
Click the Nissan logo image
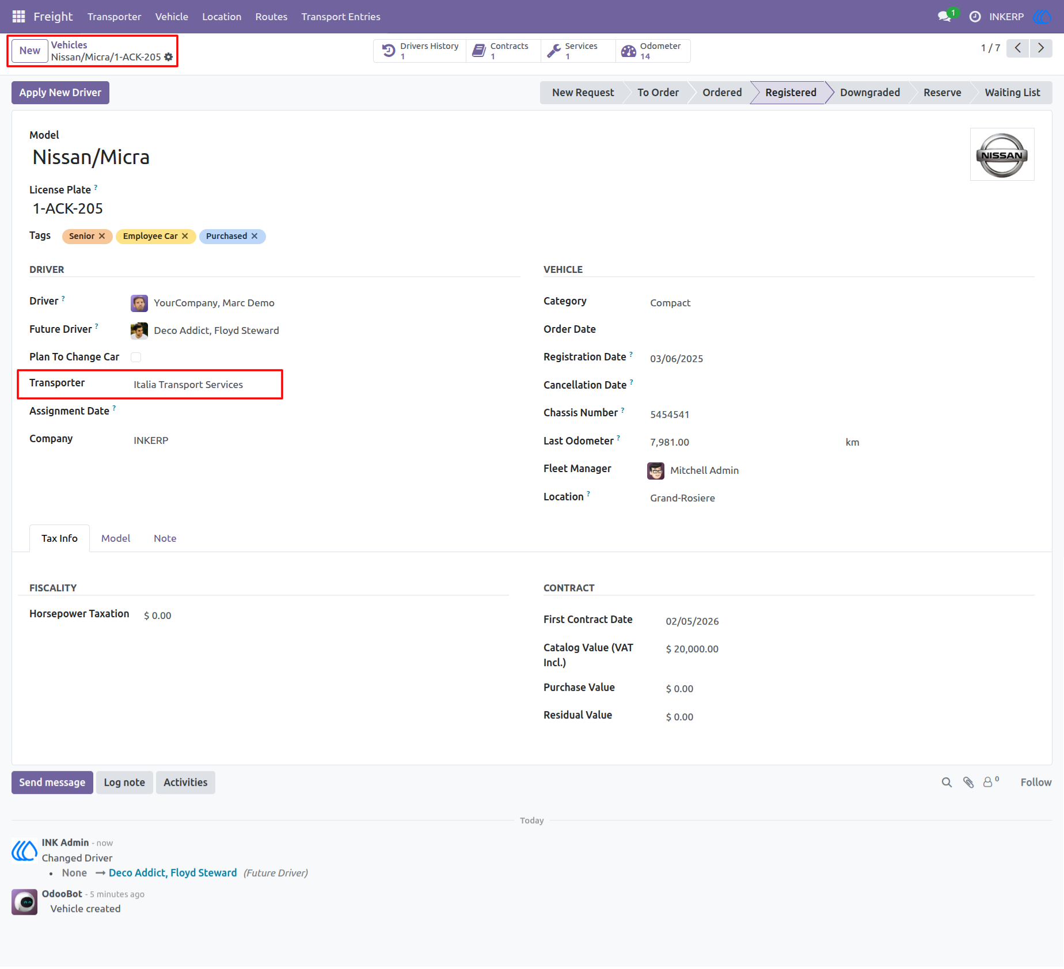click(x=1002, y=154)
